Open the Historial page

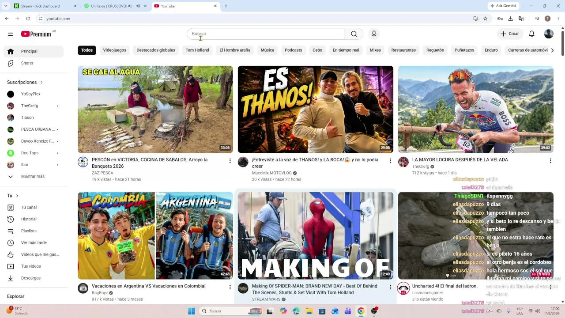[x=34, y=219]
